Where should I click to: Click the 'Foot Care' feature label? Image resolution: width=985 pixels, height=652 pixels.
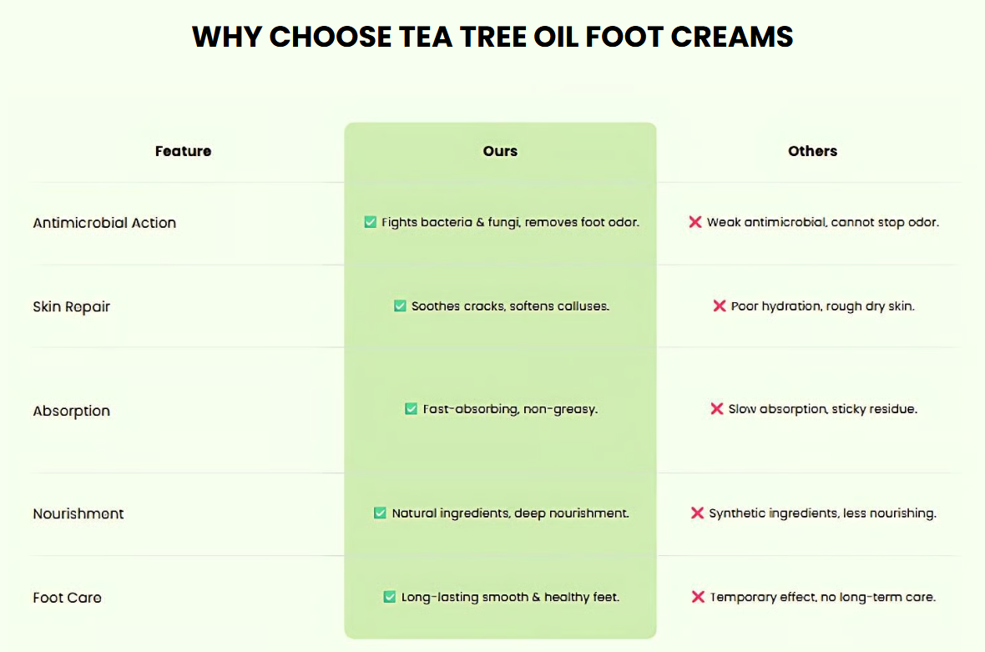pos(68,598)
